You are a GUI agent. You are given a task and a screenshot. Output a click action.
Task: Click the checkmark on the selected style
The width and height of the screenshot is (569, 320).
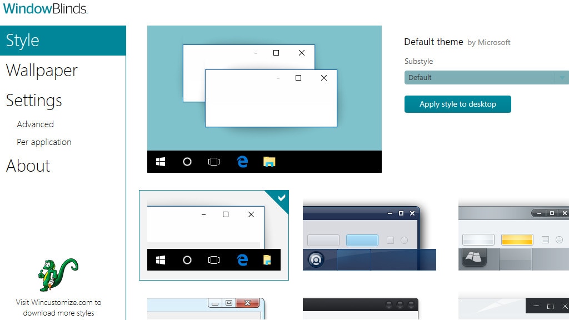click(x=282, y=197)
